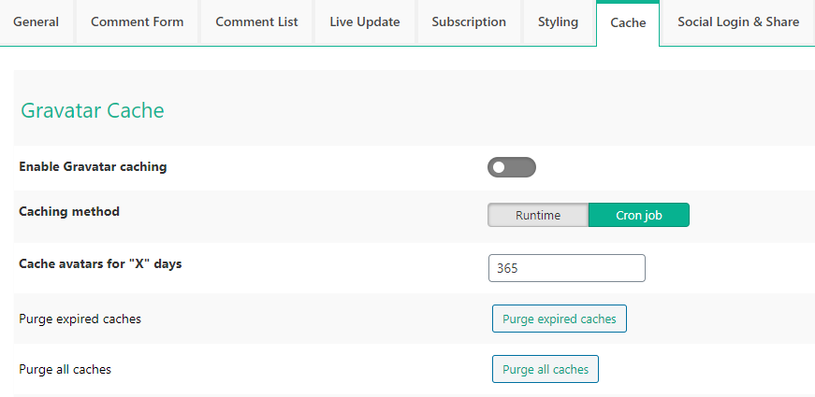Screen dimensions: 815x397
Task: Click the 'Cache avatars for "X" days' label
Action: [x=100, y=263]
